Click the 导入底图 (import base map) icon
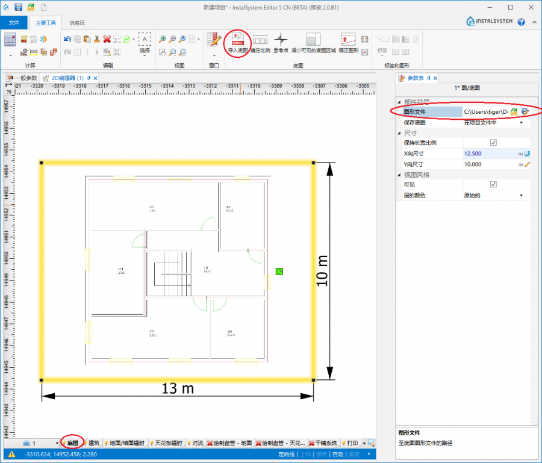The image size is (542, 463). click(x=238, y=40)
